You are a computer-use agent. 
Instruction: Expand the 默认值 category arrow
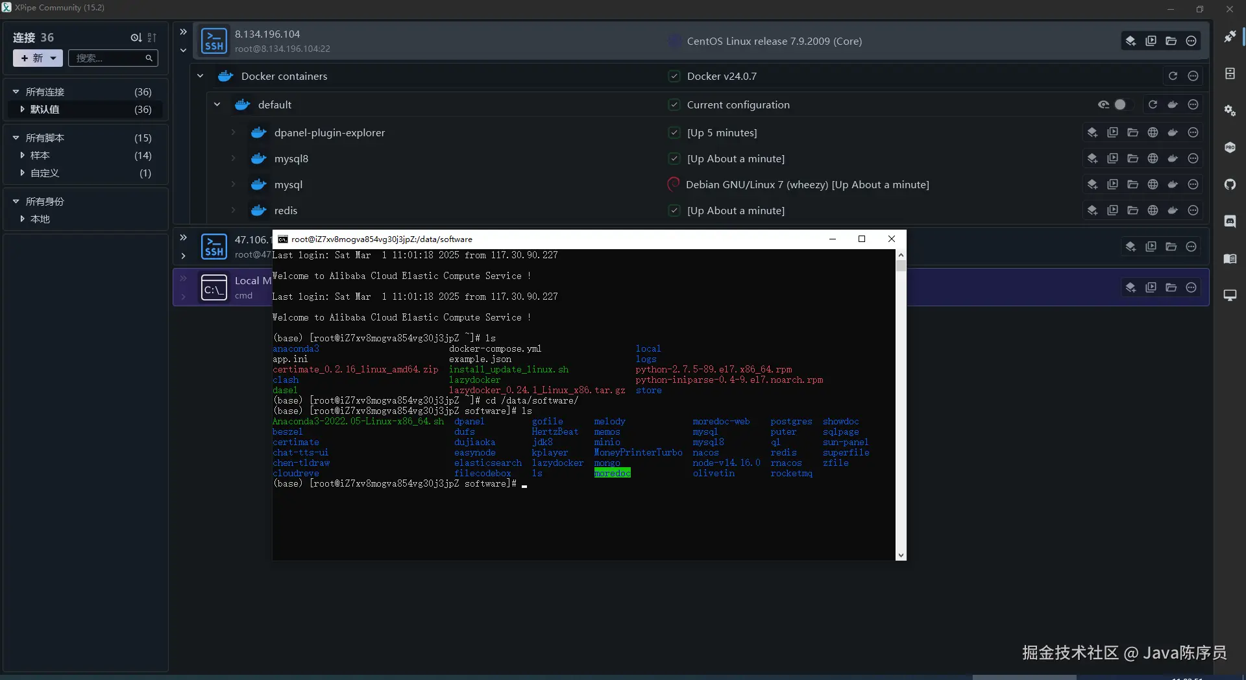[x=22, y=110]
